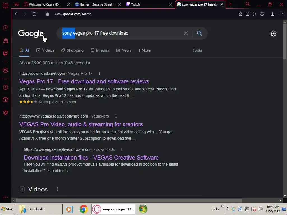The image size is (287, 215).
Task: Click the Windows flag taskbar icon
Action: 143,209
